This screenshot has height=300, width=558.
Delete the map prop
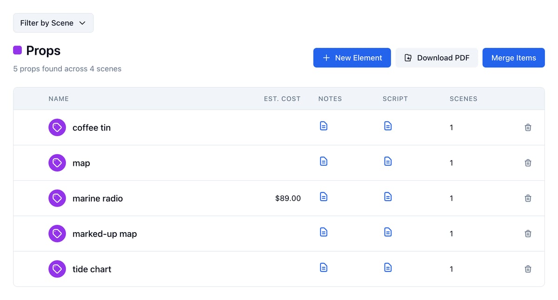point(528,163)
